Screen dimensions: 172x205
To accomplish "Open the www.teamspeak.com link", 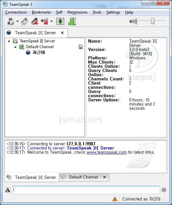I will click(x=106, y=152).
